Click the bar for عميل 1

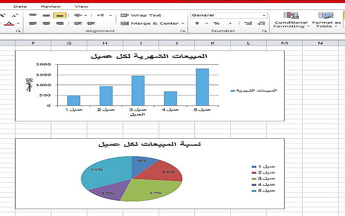74,101
